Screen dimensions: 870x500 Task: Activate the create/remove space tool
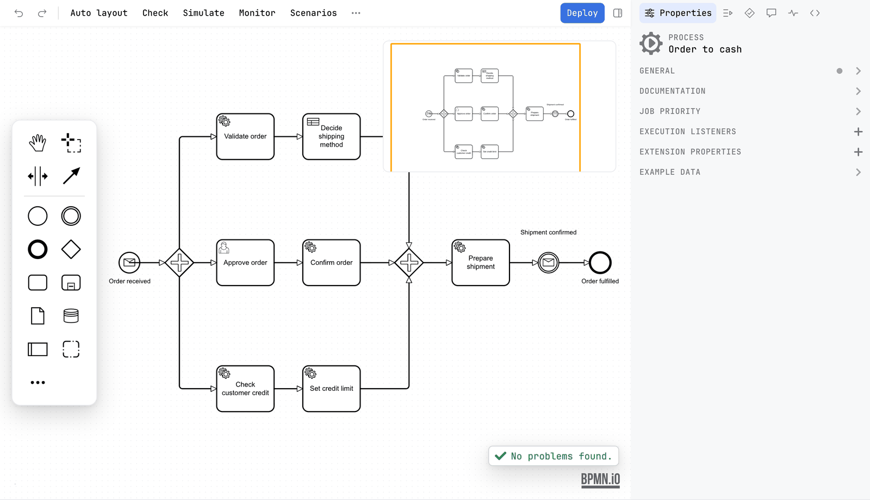click(38, 176)
